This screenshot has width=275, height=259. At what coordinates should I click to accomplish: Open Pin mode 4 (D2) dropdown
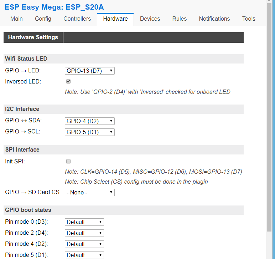click(84, 244)
